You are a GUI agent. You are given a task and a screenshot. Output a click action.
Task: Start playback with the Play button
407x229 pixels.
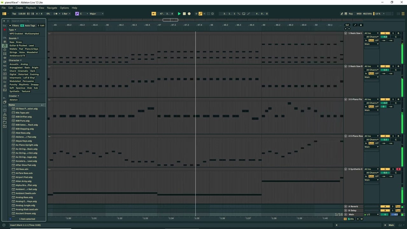click(x=179, y=14)
